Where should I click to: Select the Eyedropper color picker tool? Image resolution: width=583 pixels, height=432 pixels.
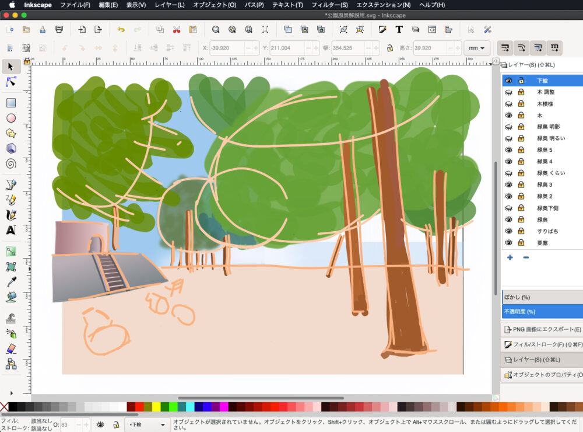pyautogui.click(x=10, y=282)
